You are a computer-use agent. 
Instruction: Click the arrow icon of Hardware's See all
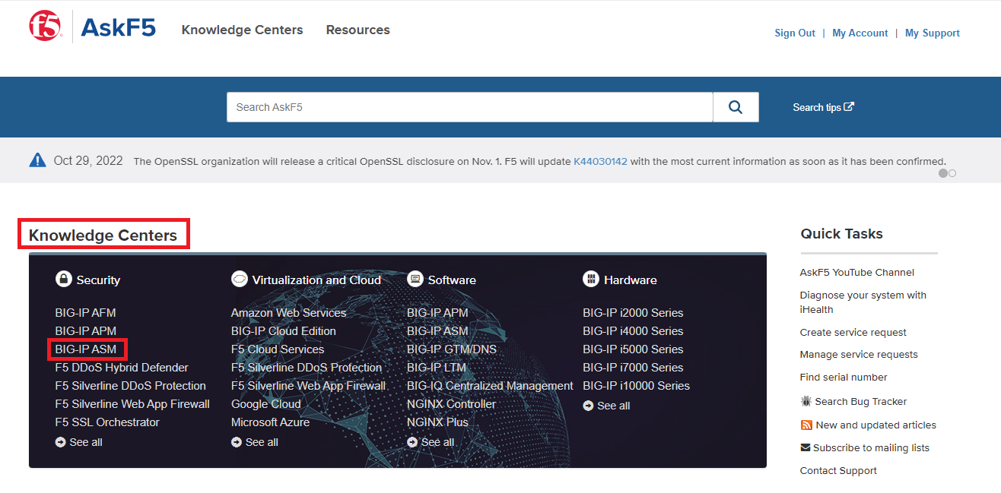(588, 406)
